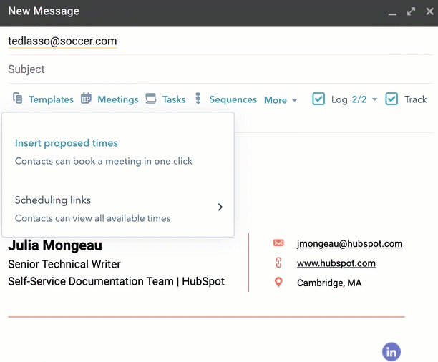Click the Tasks window icon
This screenshot has height=362, width=438.
(x=151, y=99)
